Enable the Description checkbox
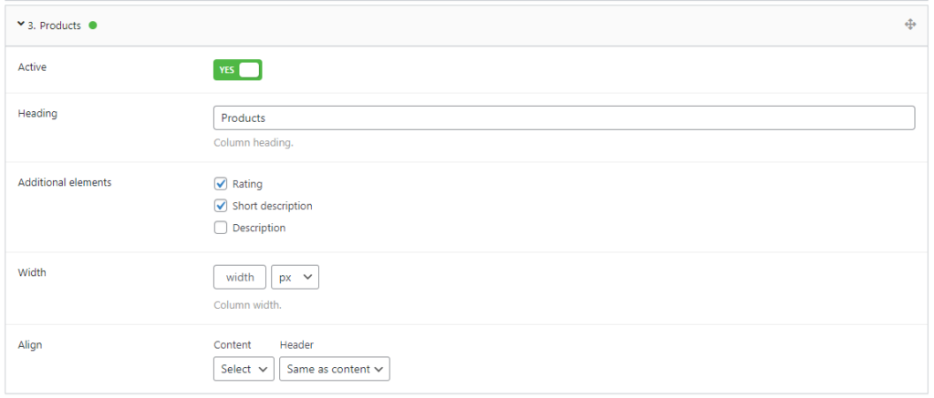This screenshot has width=934, height=398. pos(221,228)
